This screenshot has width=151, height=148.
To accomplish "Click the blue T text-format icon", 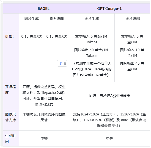I will click(60, 63).
